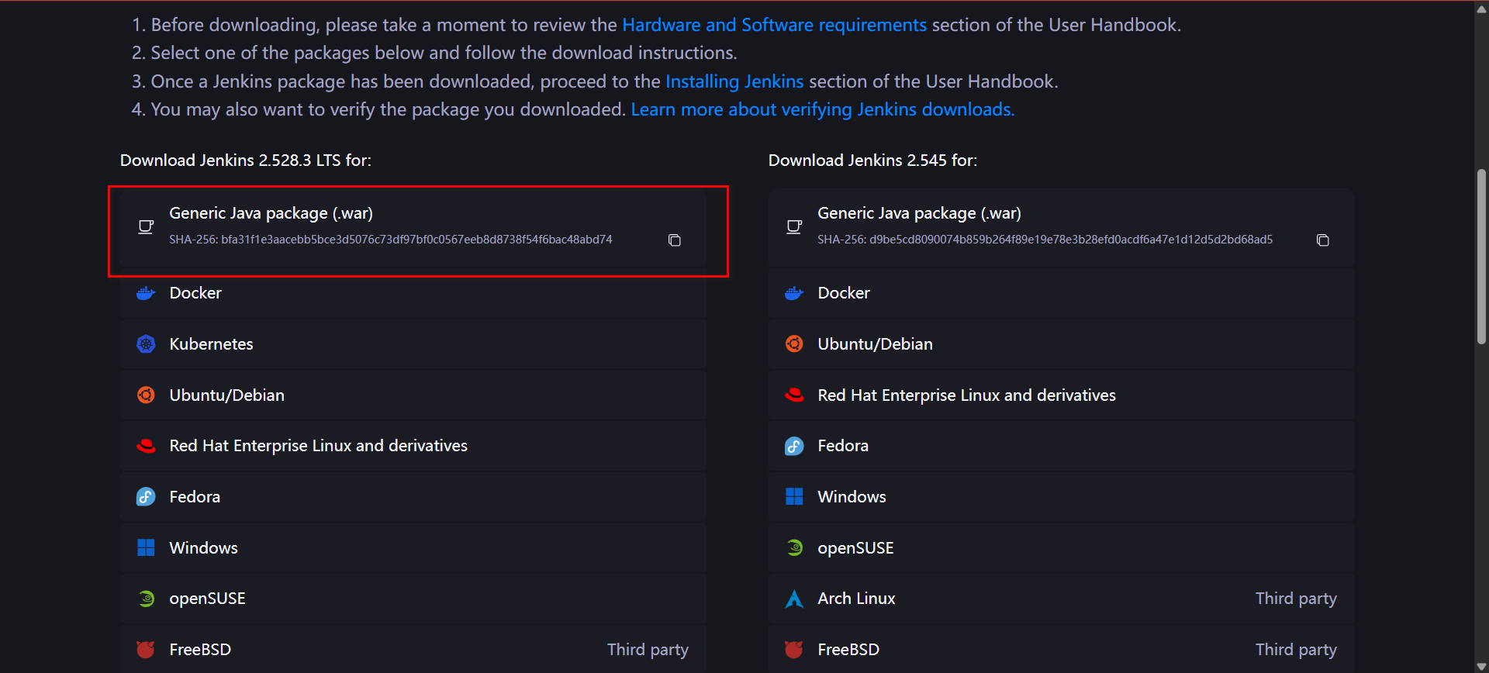This screenshot has width=1489, height=673.
Task: Open FreeBSD option for Jenkins 2.545
Action: [x=1062, y=650]
